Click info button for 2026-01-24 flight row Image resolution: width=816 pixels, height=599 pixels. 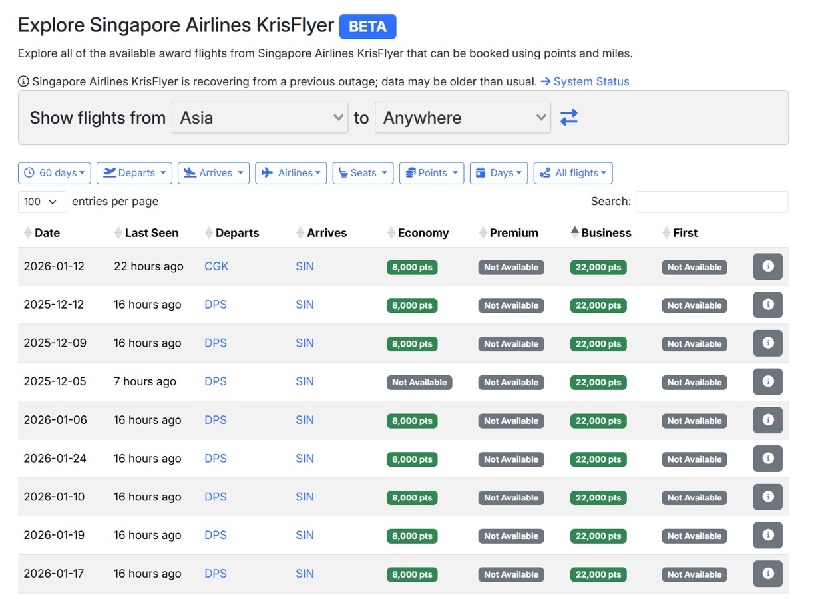coord(767,459)
